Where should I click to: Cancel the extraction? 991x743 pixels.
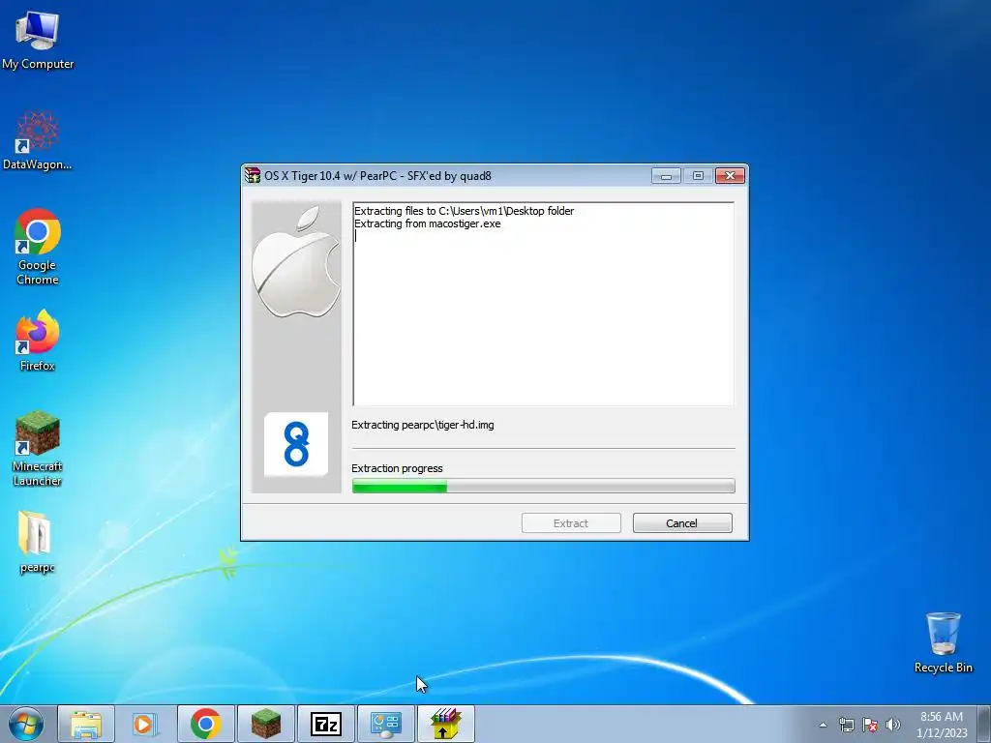click(682, 523)
